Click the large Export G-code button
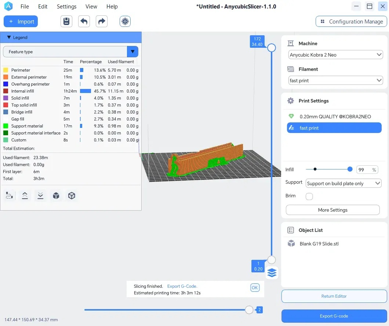Screen dimensions: 389x326 coord(334,316)
